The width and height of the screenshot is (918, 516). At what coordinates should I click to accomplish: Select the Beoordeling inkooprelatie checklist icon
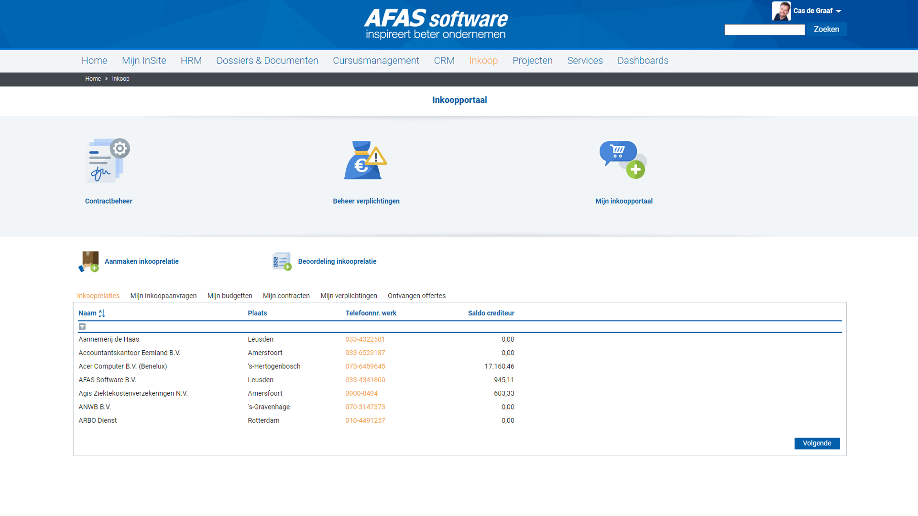coord(282,261)
